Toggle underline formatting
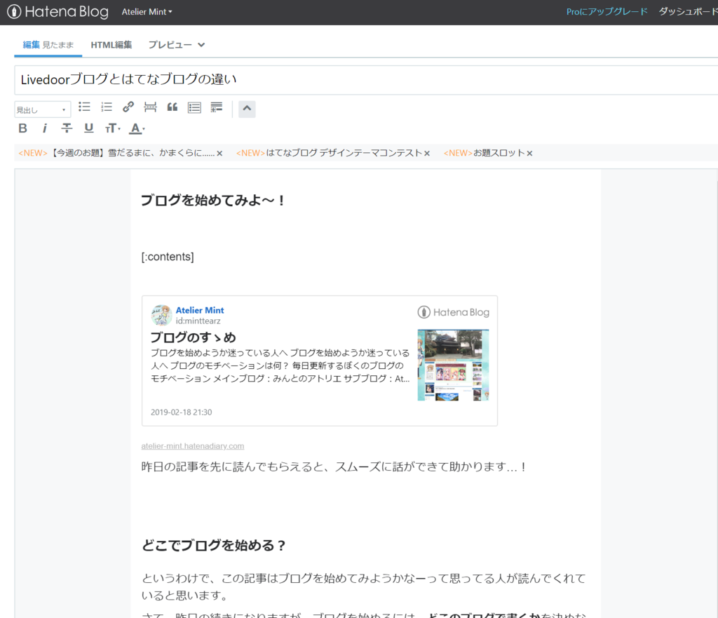Screen dimensions: 718x618 [89, 128]
